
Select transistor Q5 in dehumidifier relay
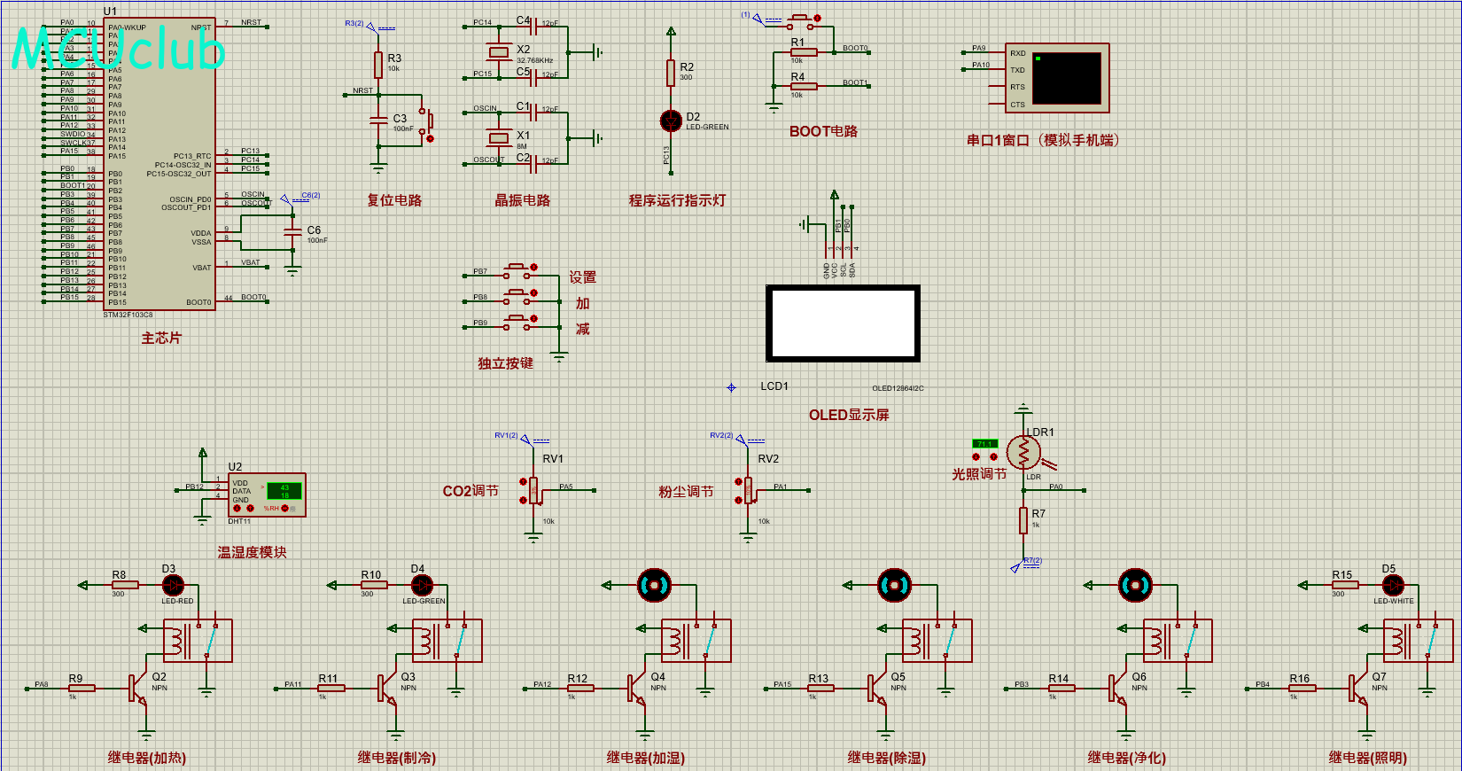click(x=877, y=688)
